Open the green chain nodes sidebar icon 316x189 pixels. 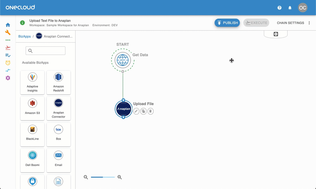(x=8, y=40)
